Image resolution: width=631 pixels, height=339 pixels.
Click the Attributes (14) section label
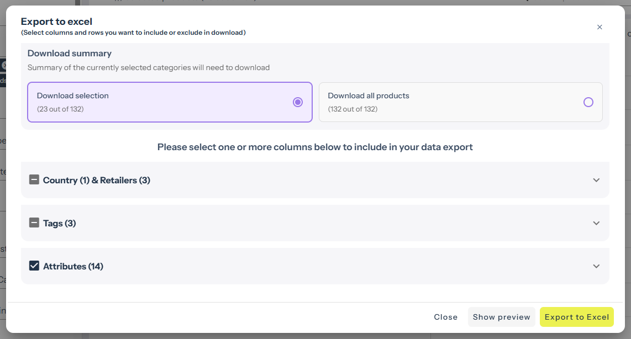[x=73, y=266]
